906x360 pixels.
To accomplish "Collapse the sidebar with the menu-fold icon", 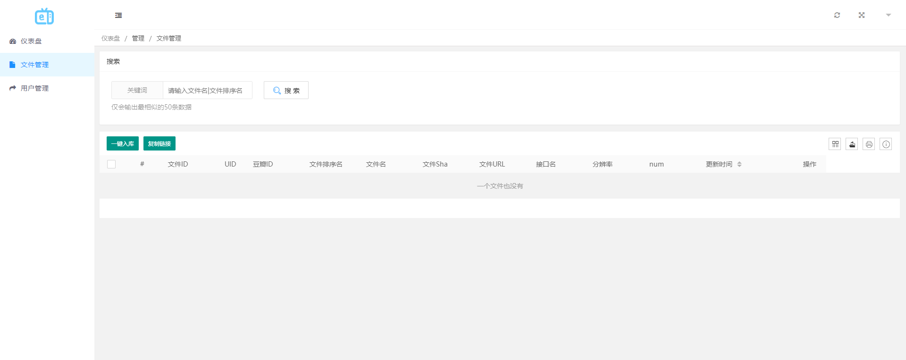I will point(118,16).
